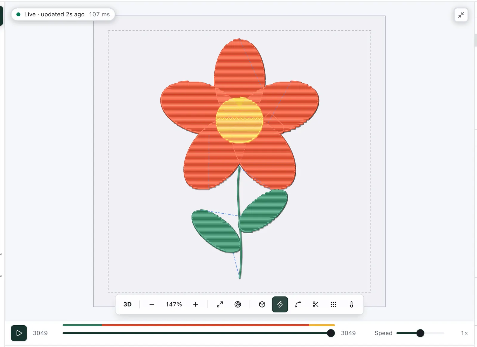Click the thermometer density icon
The width and height of the screenshot is (477, 347).
click(351, 304)
